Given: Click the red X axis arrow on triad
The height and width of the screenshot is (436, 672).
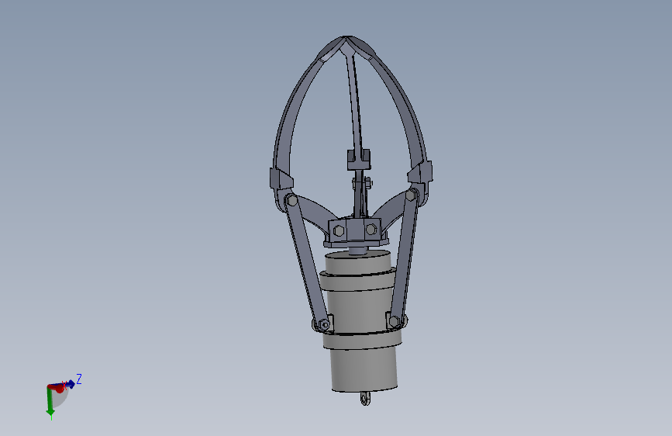Looking at the screenshot, I should click(x=57, y=388).
